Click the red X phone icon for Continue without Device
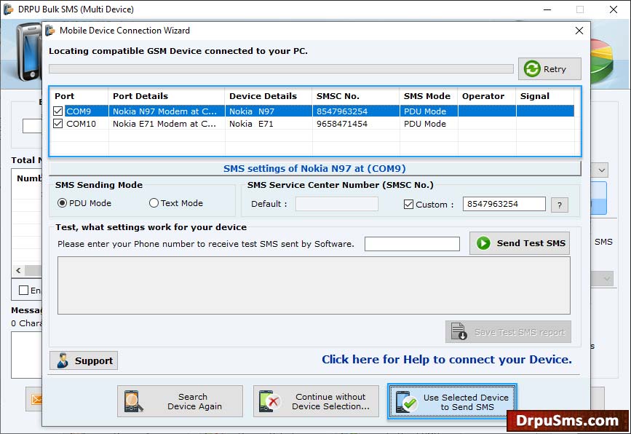Viewport: 631px width, 434px height. click(269, 401)
